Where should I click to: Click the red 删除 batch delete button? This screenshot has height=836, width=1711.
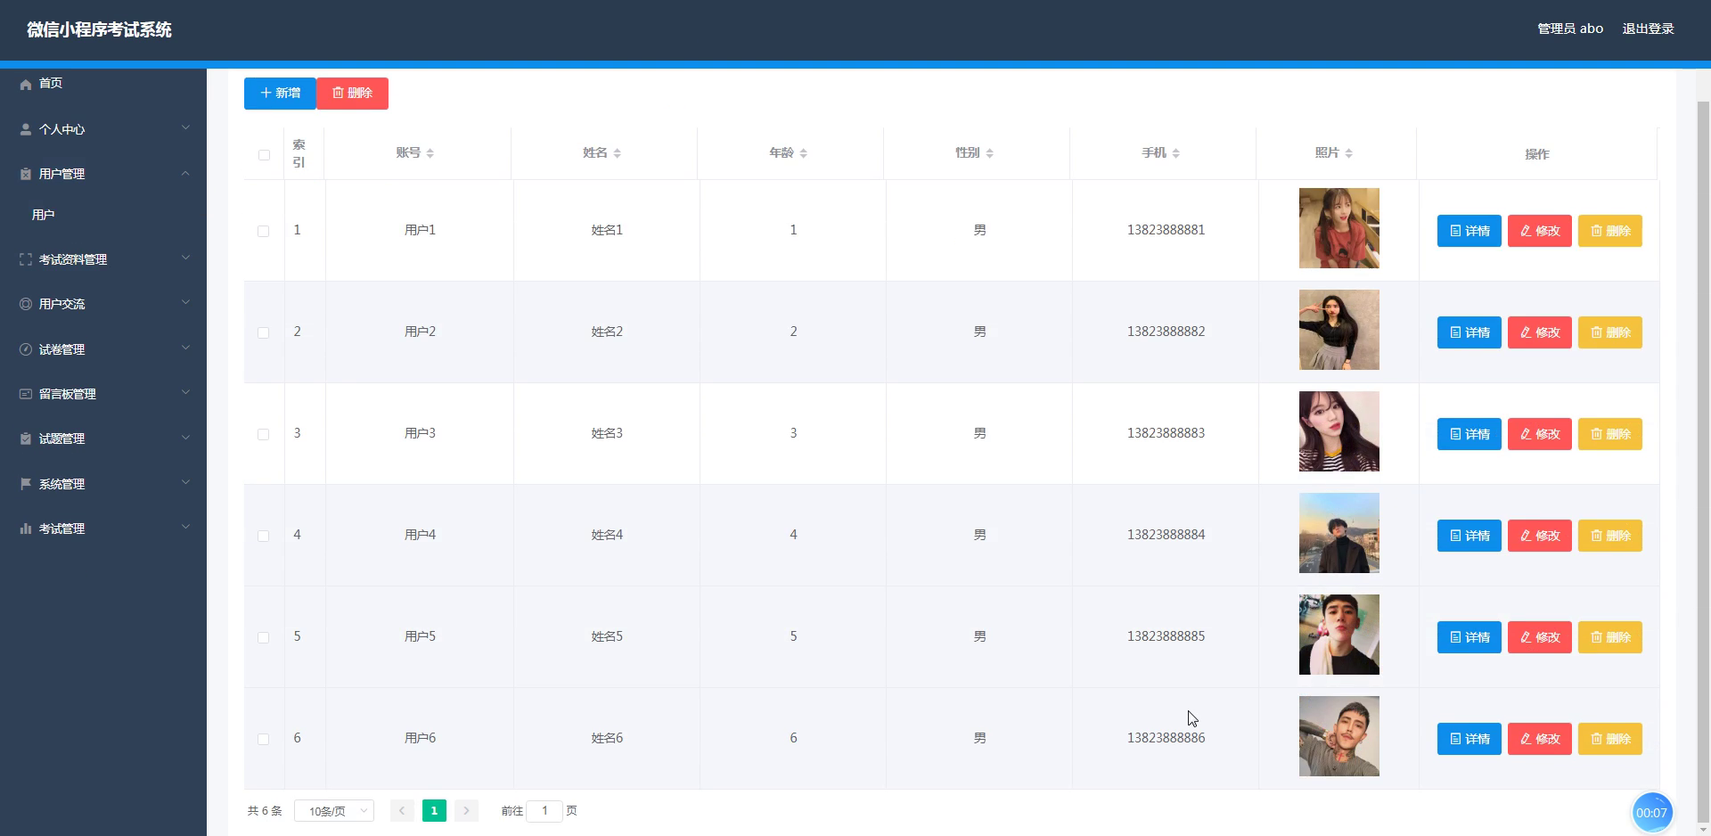click(352, 93)
